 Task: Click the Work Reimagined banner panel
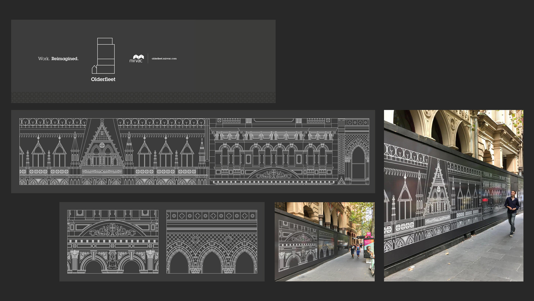143,61
